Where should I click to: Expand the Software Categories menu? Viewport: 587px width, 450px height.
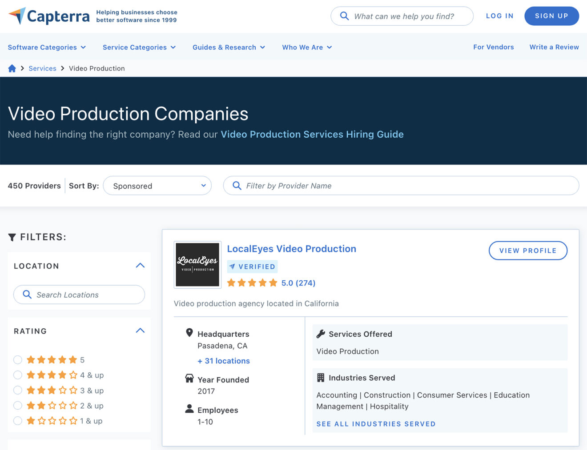pyautogui.click(x=47, y=47)
